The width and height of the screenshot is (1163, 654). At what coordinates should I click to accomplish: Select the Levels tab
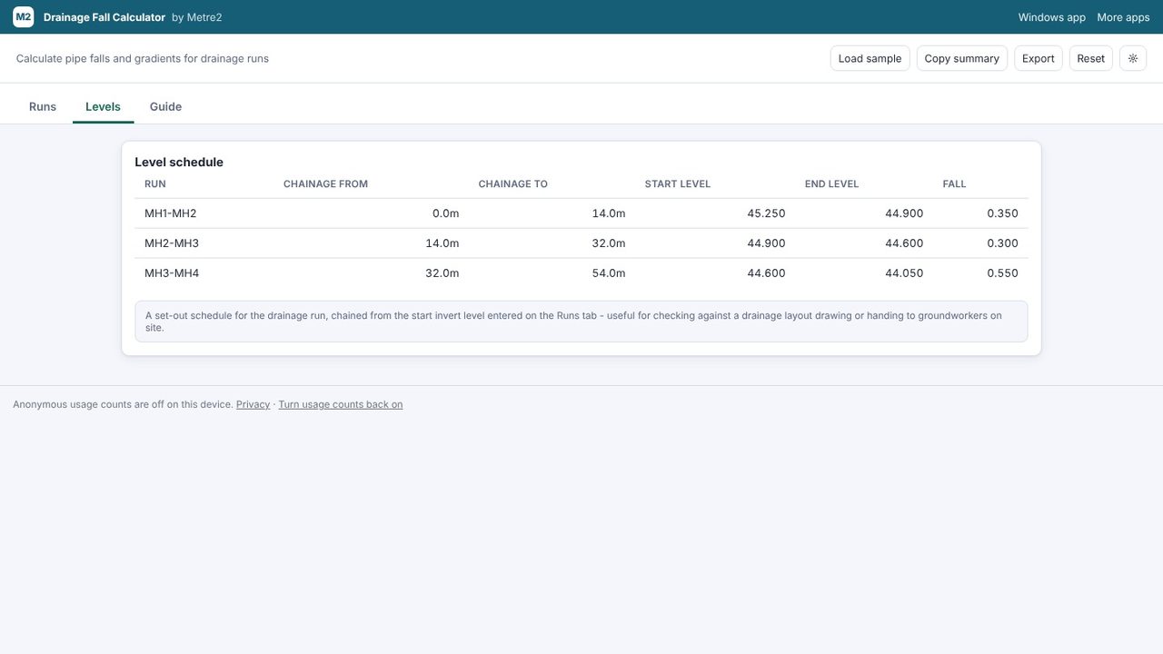coord(103,107)
